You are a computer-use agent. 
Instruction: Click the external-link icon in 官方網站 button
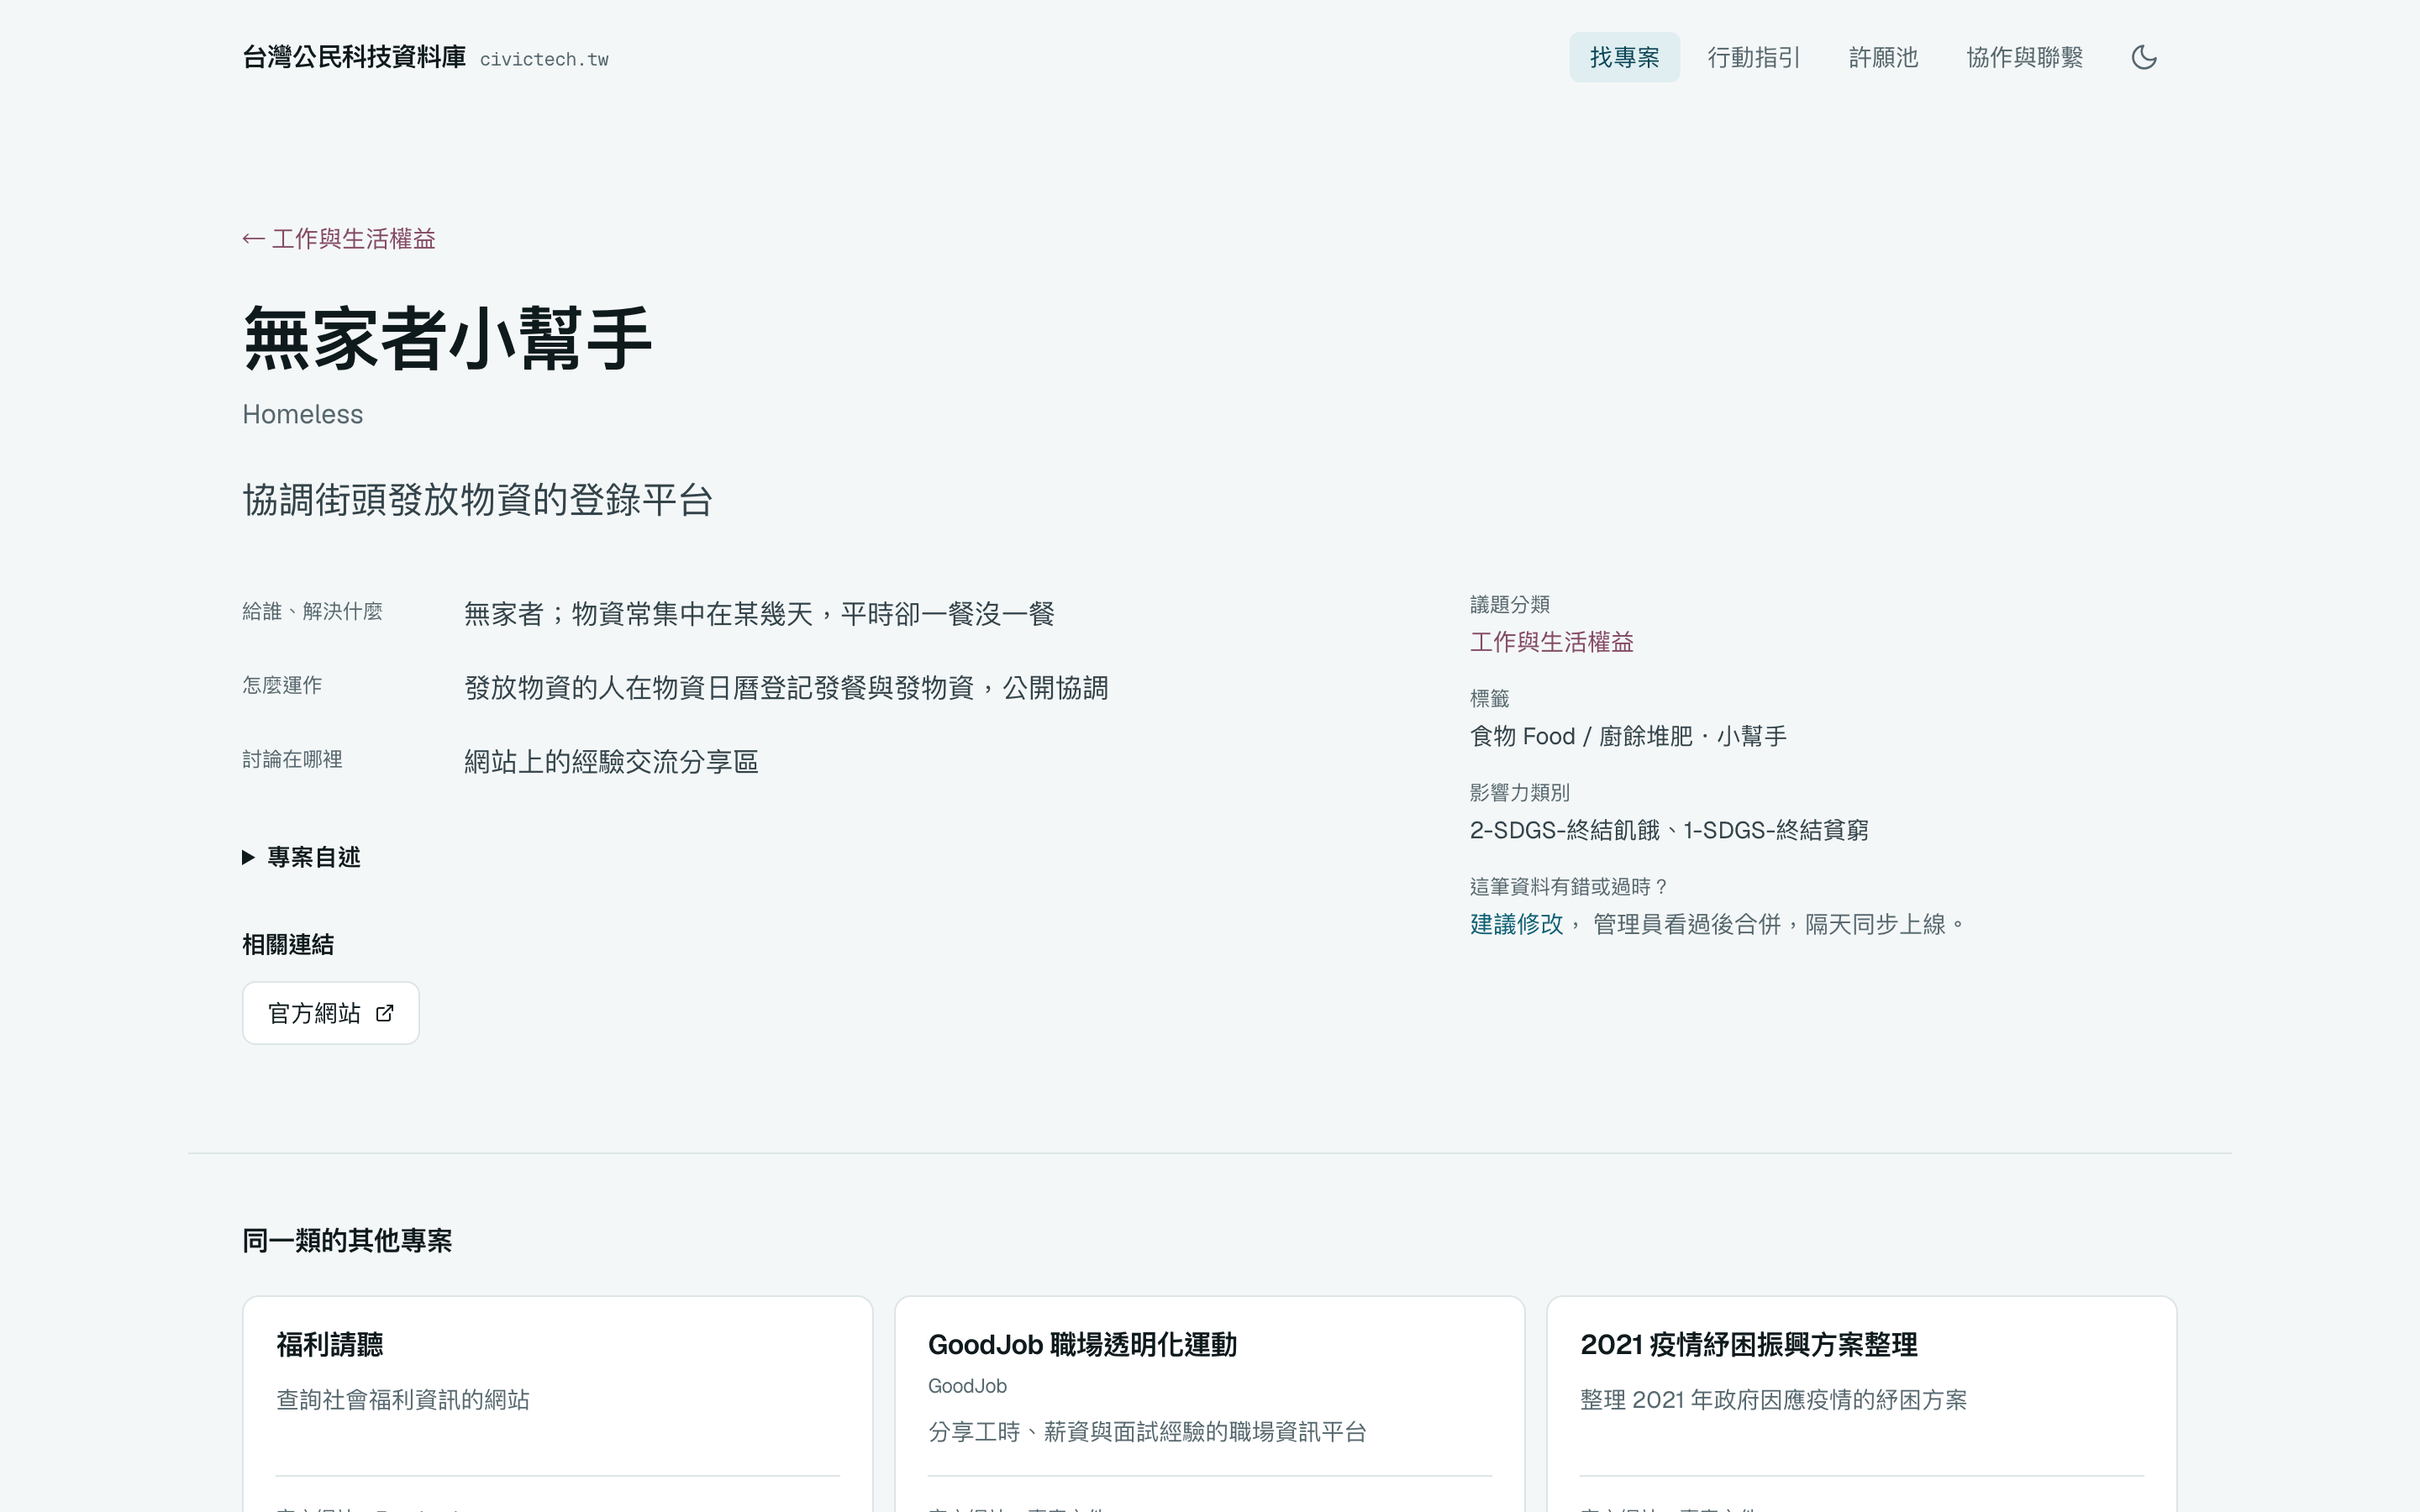[385, 1013]
